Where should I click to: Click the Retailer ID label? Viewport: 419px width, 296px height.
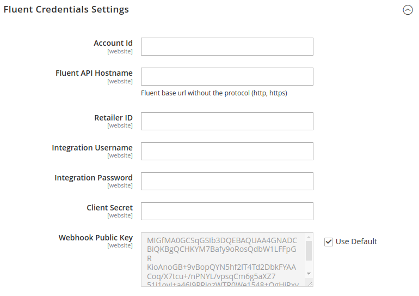113,118
